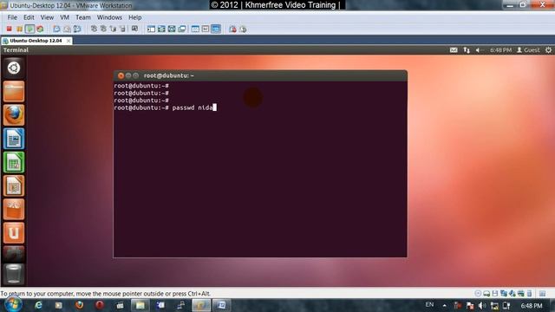The width and height of the screenshot is (555, 312).
Task: Open the Edit menu
Action: tap(29, 17)
